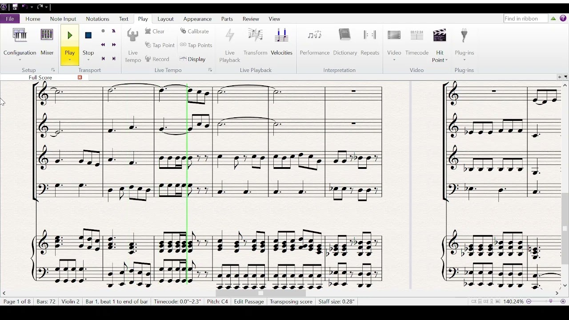
Task: Click the Save icon in quick access toolbar
Action: (15, 7)
